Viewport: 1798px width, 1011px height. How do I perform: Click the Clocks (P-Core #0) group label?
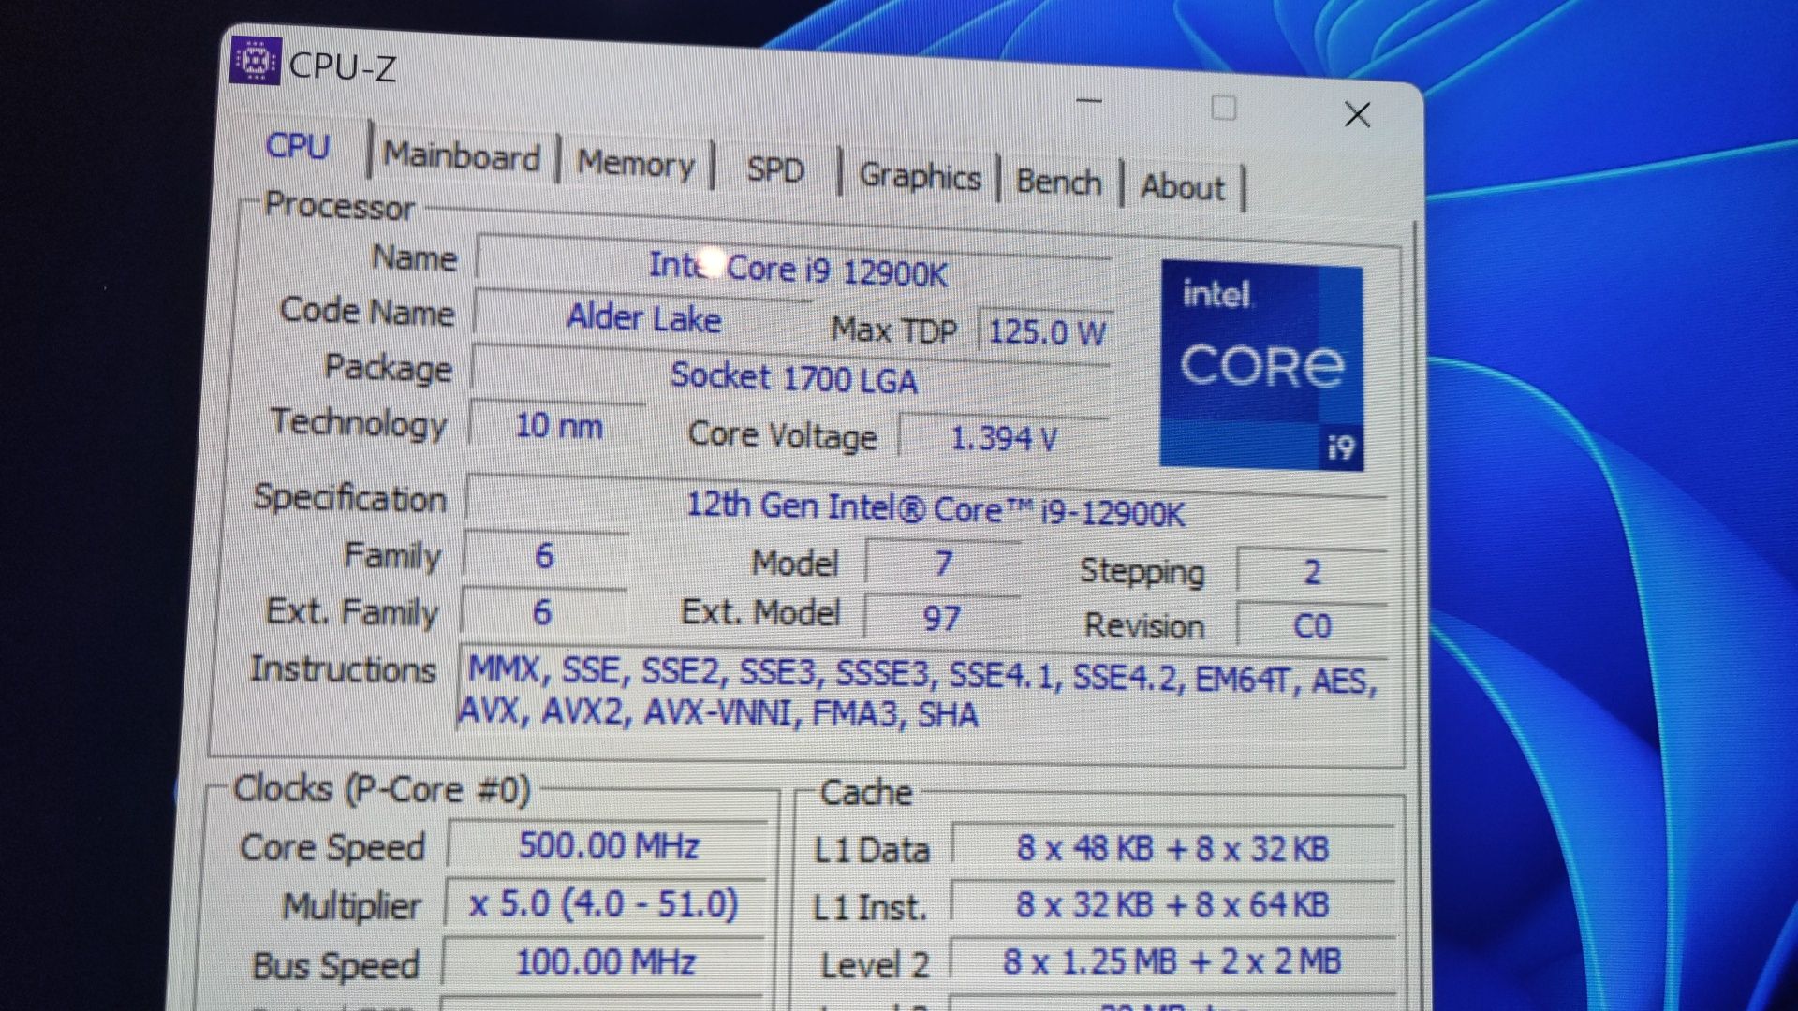(382, 789)
